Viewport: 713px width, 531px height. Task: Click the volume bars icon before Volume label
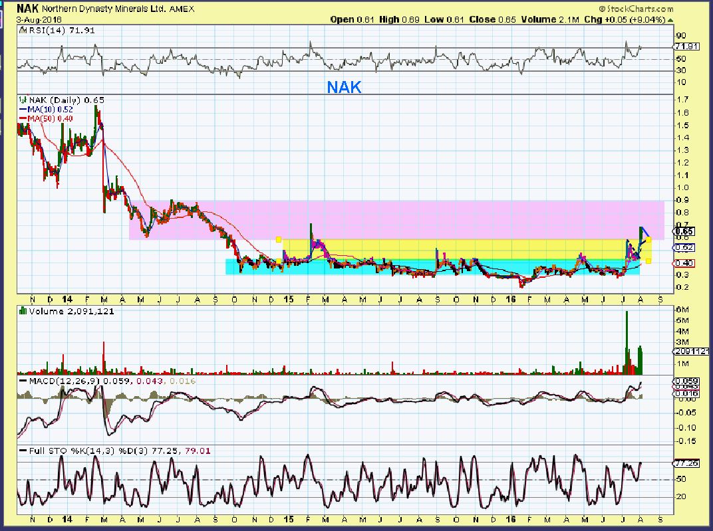click(x=23, y=311)
